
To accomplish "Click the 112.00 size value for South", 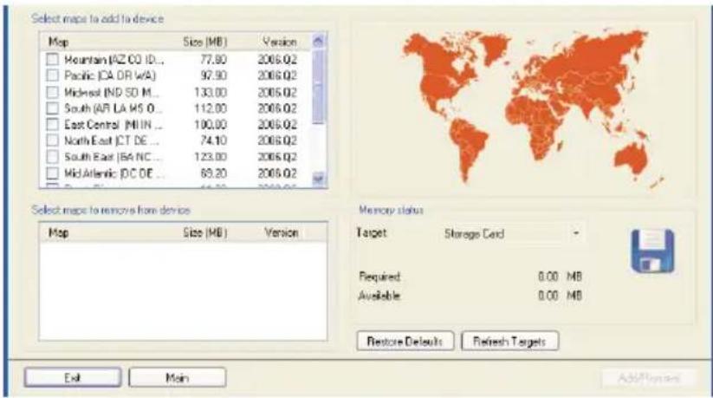I will [211, 108].
